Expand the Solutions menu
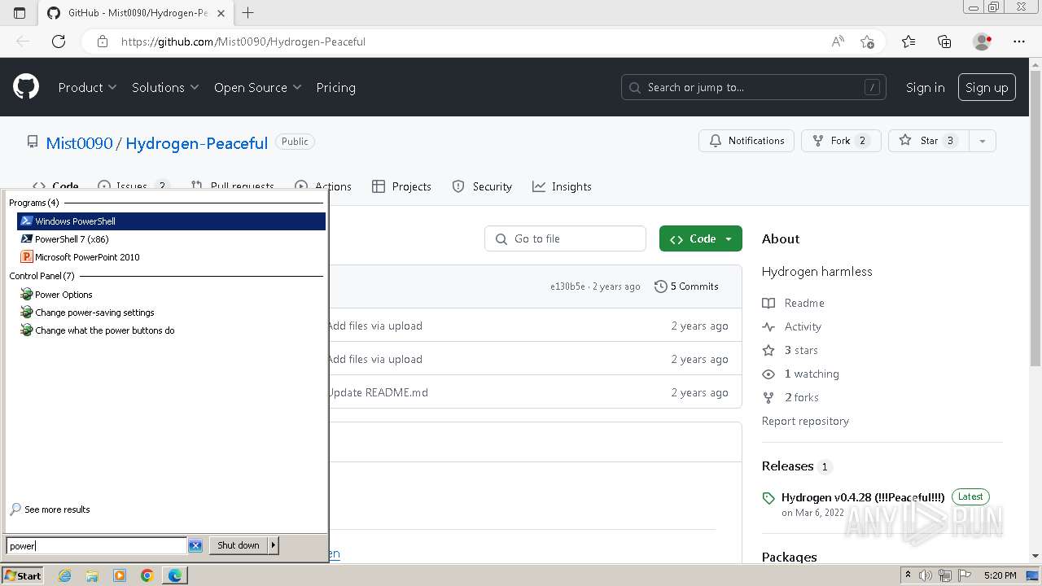The image size is (1042, 586). (165, 87)
